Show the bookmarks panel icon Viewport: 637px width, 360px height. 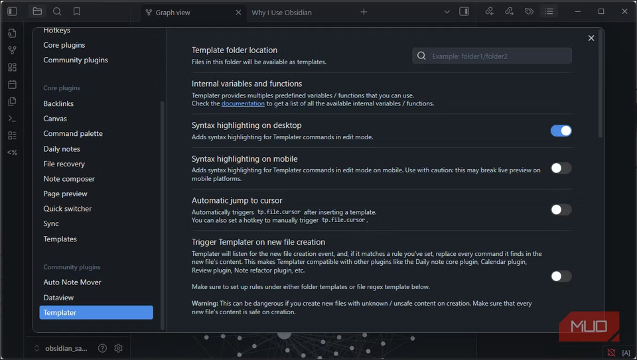pyautogui.click(x=77, y=11)
